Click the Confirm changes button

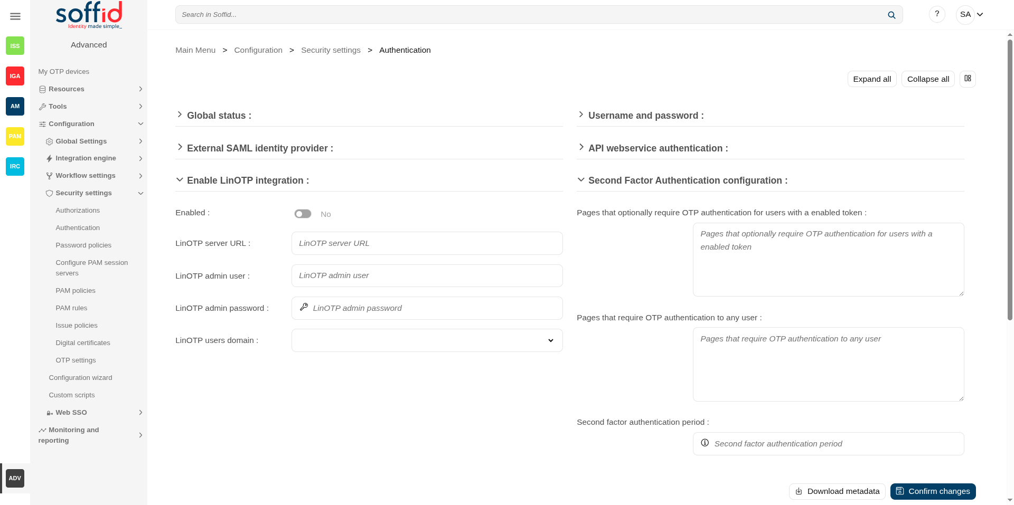[x=933, y=491]
